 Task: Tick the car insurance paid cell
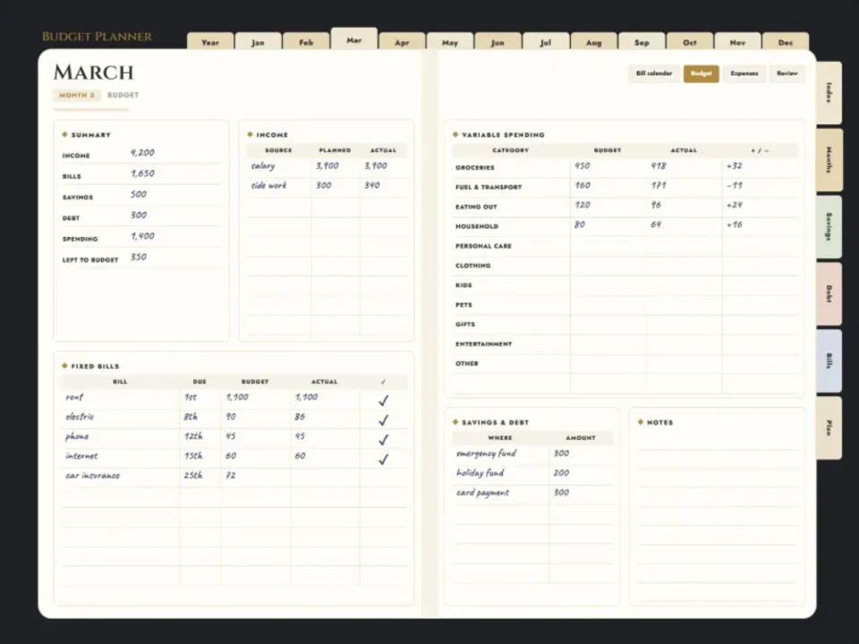tap(384, 478)
